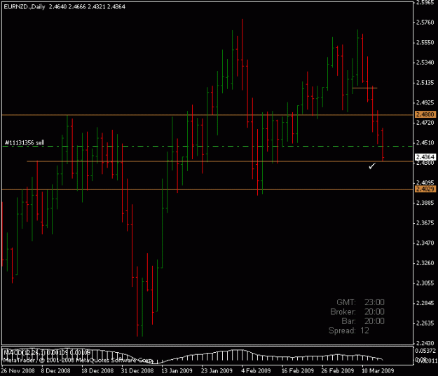This screenshot has width=438, height=376.
Task: Click the 2.4095 price scale label
Action: 425,182
